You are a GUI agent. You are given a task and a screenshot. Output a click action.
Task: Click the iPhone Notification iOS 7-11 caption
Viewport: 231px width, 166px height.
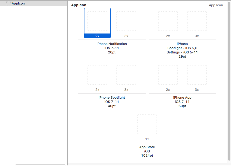pyautogui.click(x=112, y=48)
